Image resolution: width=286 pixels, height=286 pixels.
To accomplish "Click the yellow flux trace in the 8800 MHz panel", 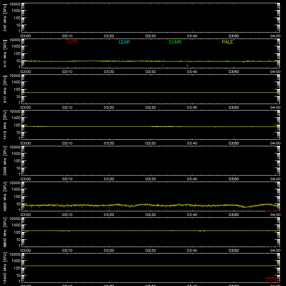I will click(151, 231).
